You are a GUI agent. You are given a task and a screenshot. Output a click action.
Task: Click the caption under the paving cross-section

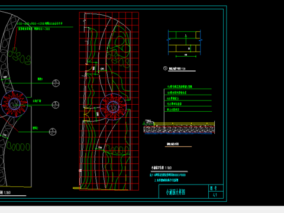tap(173, 144)
